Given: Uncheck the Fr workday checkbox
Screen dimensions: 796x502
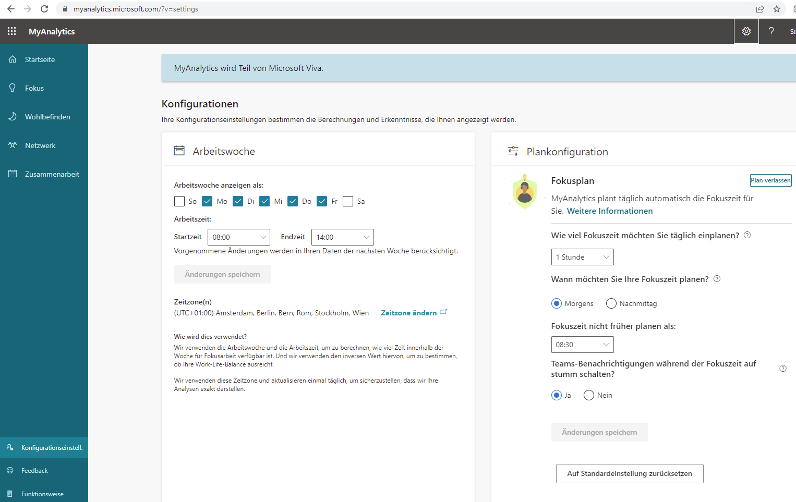Looking at the screenshot, I should click(322, 201).
